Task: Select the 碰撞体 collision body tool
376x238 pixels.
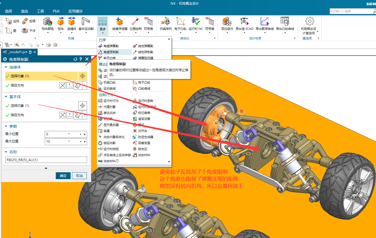Action: click(72, 21)
